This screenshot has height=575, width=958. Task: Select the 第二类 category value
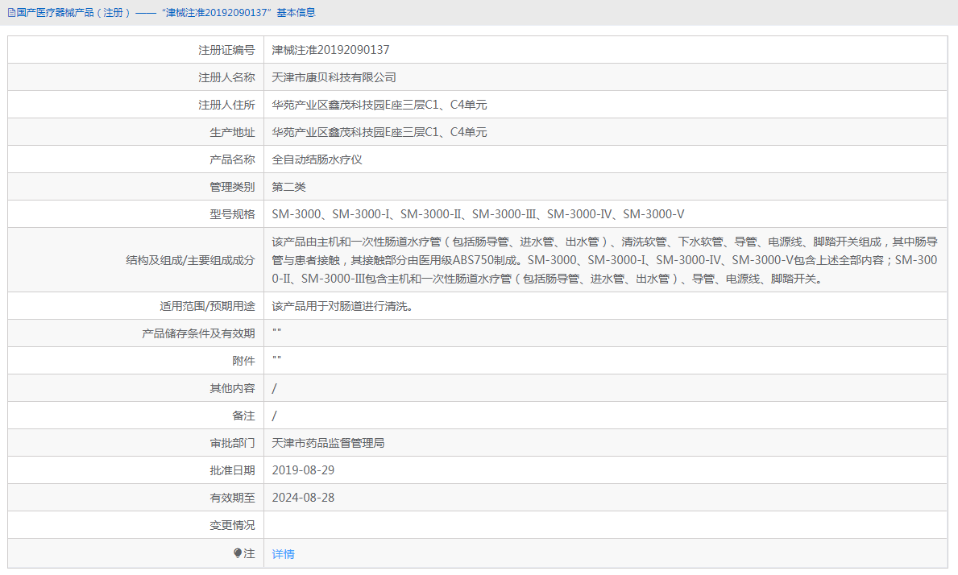[288, 187]
